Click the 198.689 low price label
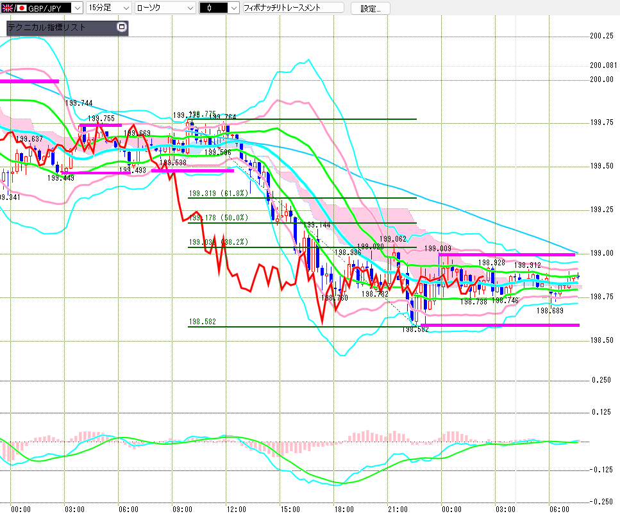620x514 pixels. click(x=550, y=310)
